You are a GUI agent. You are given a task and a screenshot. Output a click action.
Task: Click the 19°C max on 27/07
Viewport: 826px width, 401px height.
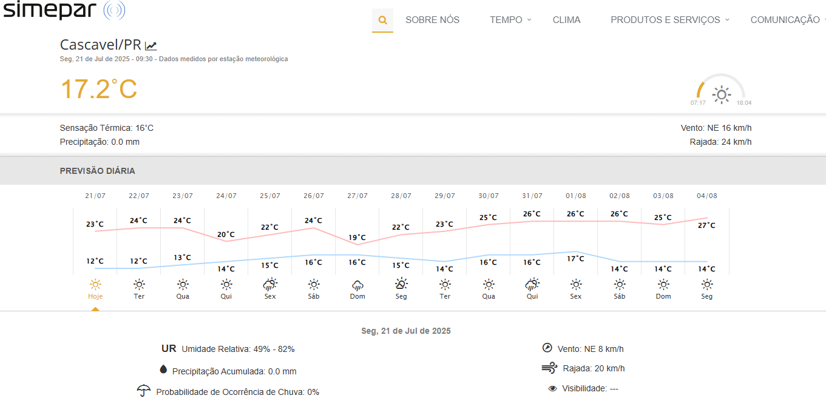pos(357,237)
